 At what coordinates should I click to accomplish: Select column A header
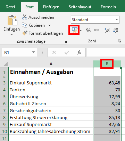[x=51, y=64]
